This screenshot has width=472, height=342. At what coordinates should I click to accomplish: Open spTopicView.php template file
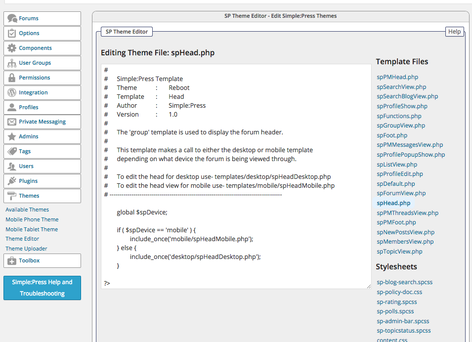399,252
